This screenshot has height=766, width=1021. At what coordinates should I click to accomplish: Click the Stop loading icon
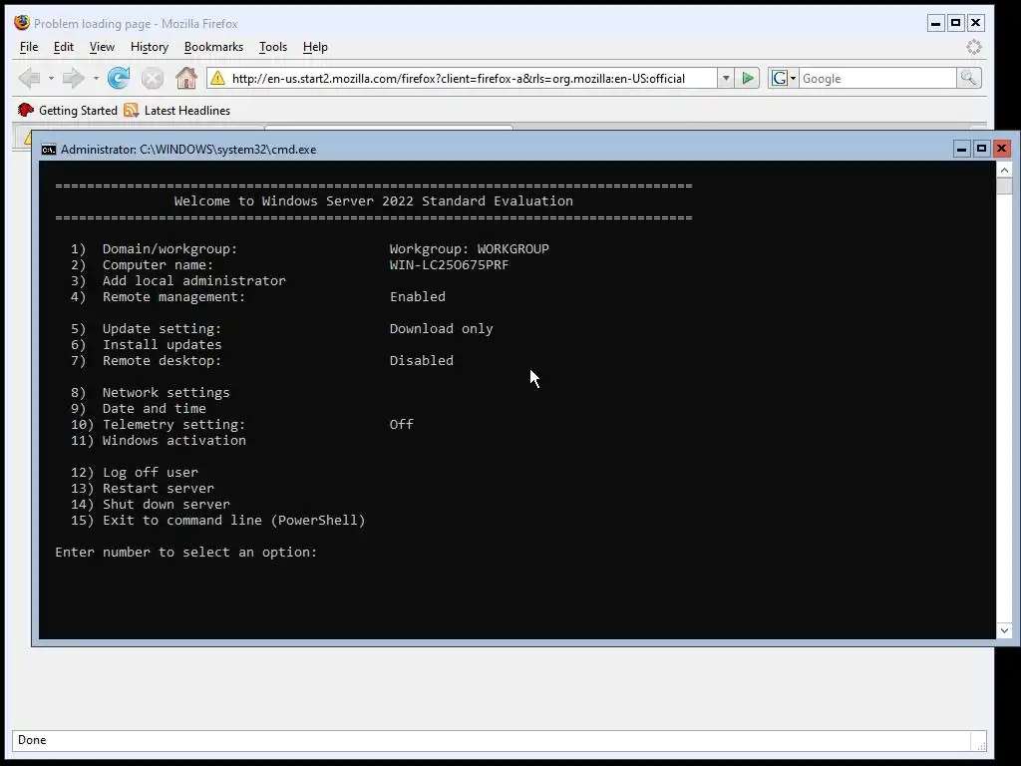pyautogui.click(x=153, y=79)
